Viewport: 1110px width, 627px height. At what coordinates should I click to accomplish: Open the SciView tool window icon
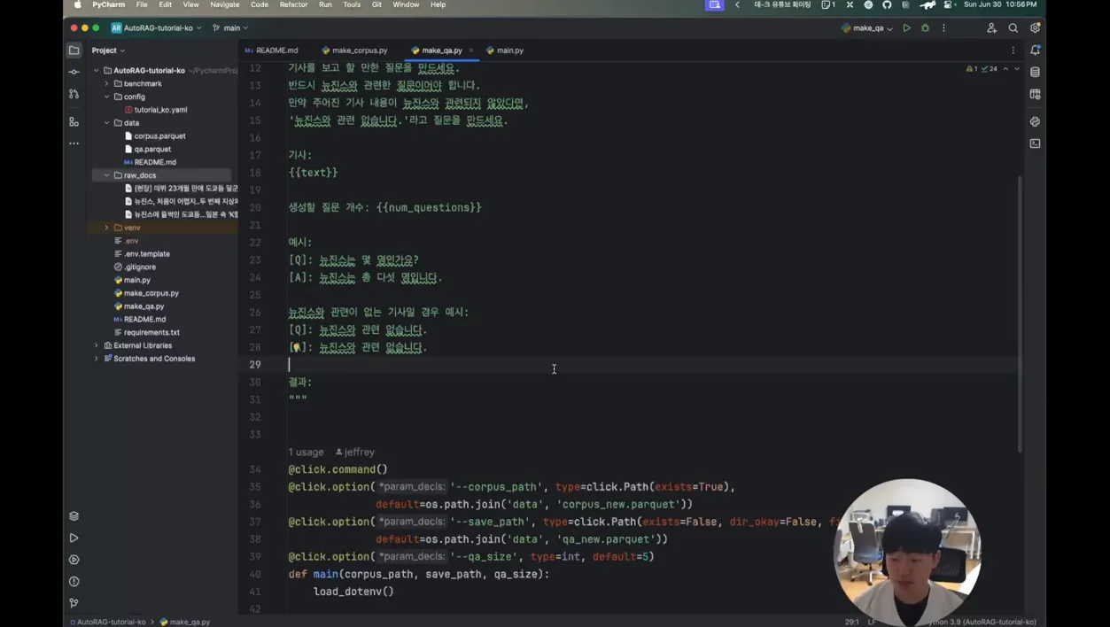point(1035,94)
